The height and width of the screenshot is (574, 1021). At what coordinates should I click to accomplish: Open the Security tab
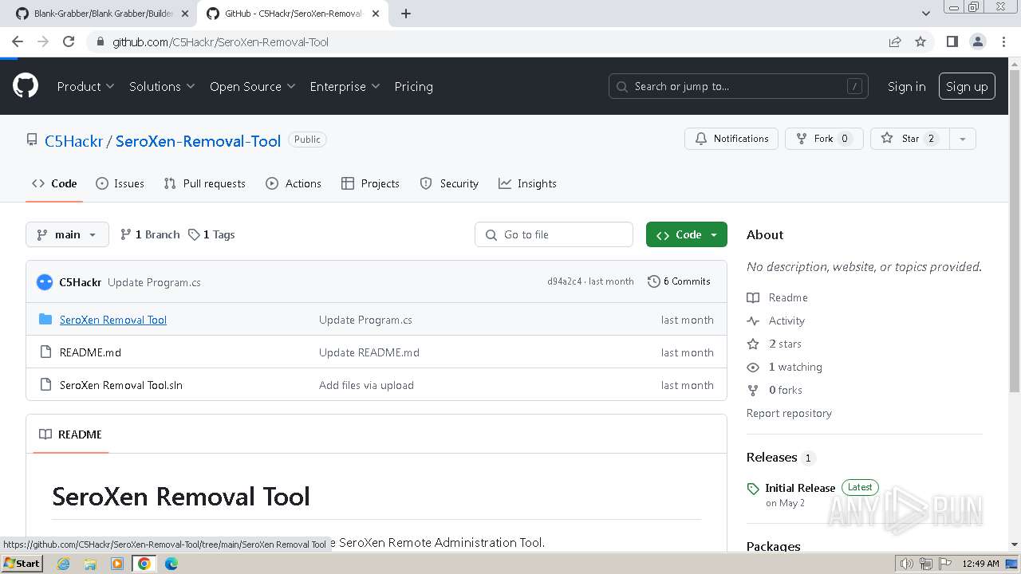tap(449, 183)
